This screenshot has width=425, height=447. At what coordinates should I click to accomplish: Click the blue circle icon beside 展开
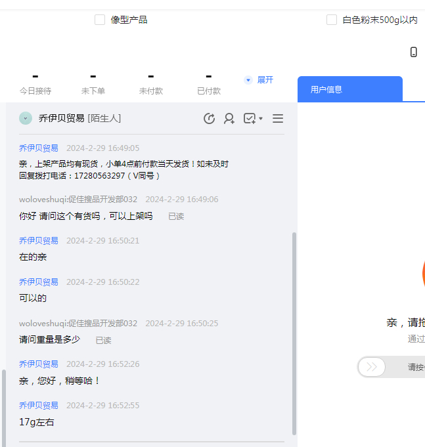click(248, 80)
